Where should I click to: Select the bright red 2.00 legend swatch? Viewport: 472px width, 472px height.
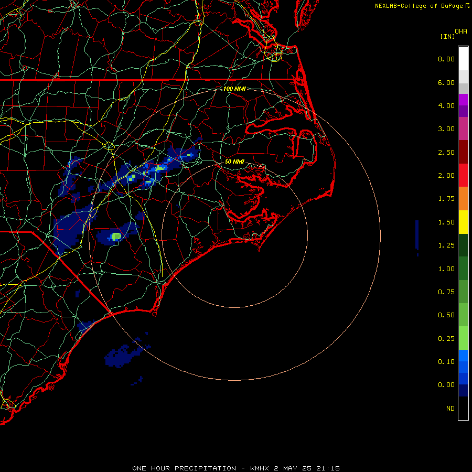click(463, 175)
